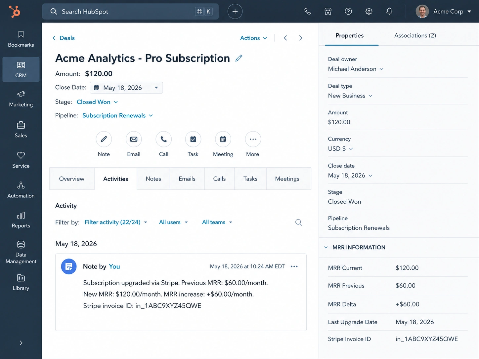Change the Close date property dropdown
This screenshot has width=479, height=359.
pos(350,176)
